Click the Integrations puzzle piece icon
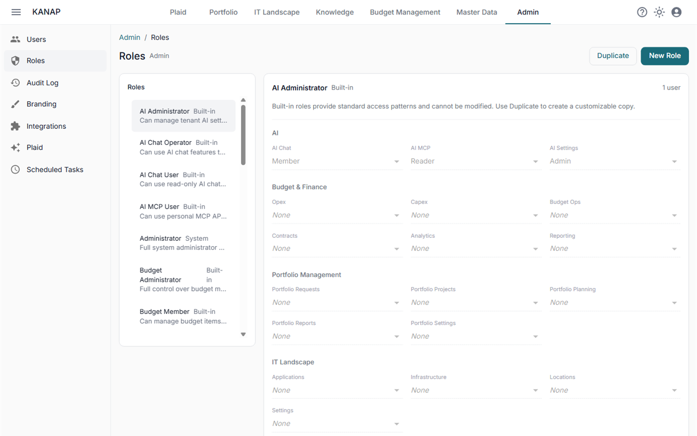The height and width of the screenshot is (436, 697). coord(15,126)
